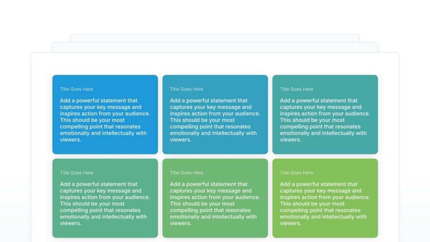Screen dimensions: 430x242
Task: Click the title in the top-right teal card
Action: pos(296,89)
